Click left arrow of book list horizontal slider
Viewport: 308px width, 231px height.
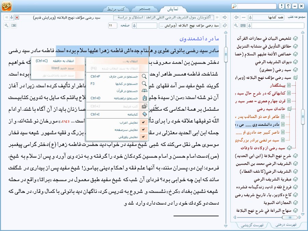point(235,217)
